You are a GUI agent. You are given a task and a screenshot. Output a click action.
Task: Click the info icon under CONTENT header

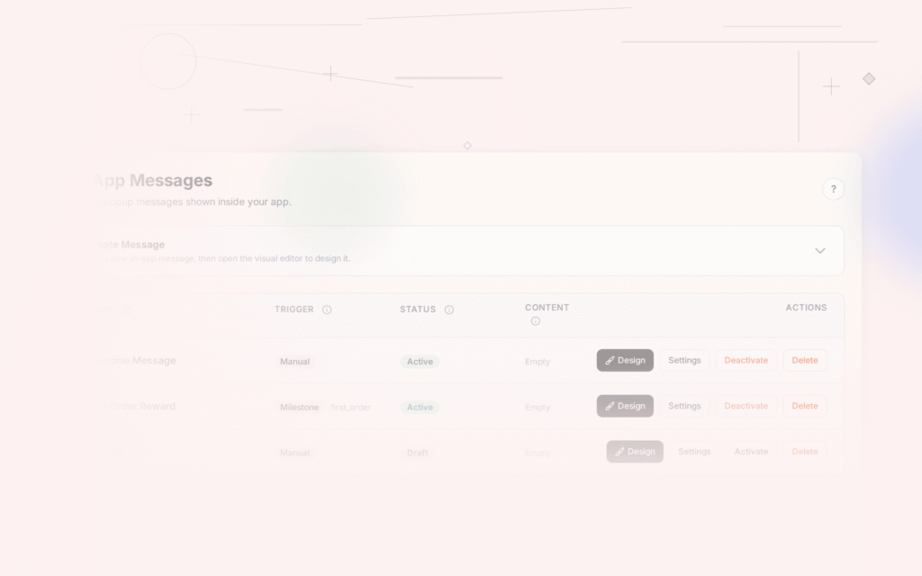537,319
